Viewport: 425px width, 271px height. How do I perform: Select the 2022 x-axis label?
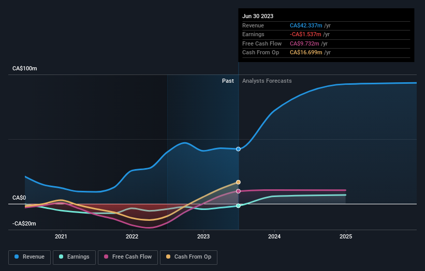click(132, 236)
